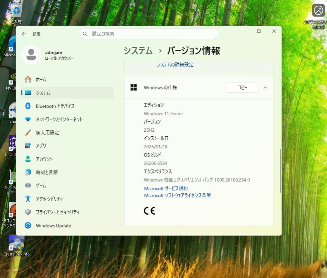
Task: Select システム in the breadcrumb
Action: coord(138,50)
